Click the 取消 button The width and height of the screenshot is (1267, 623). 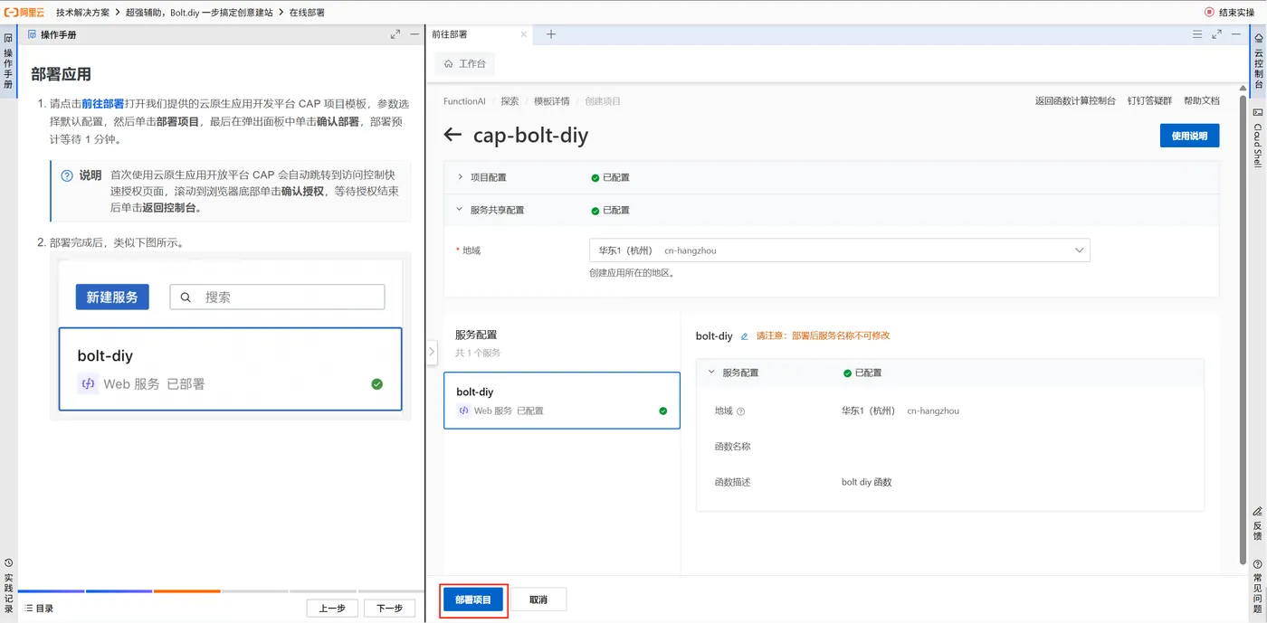coord(538,600)
